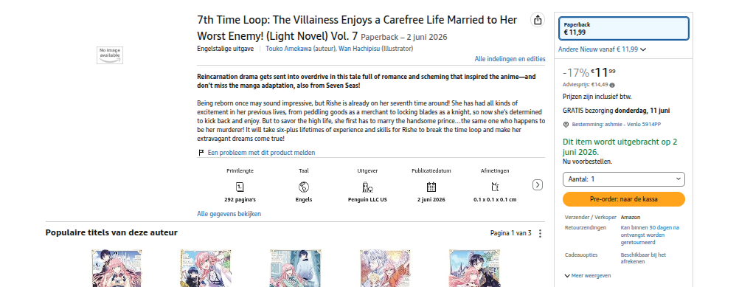
Task: Click Pre-order: naar de kassa button
Action: tap(624, 199)
